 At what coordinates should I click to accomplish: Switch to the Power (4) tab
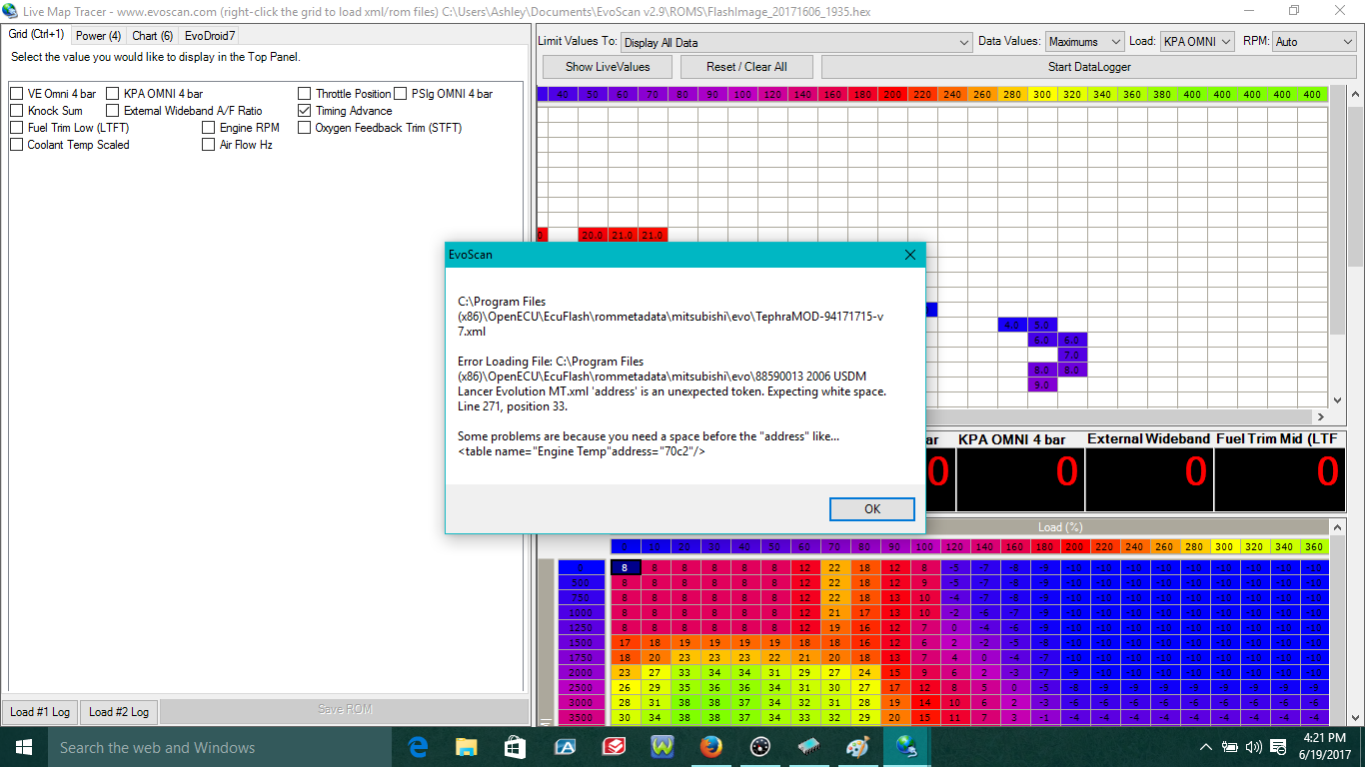pos(98,35)
